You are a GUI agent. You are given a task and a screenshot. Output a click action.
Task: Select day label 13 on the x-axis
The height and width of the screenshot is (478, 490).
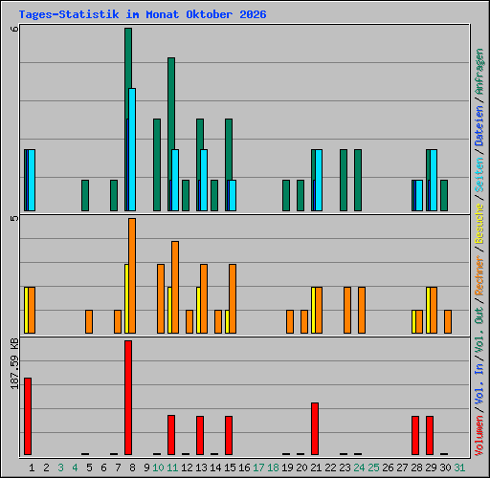[x=201, y=467]
